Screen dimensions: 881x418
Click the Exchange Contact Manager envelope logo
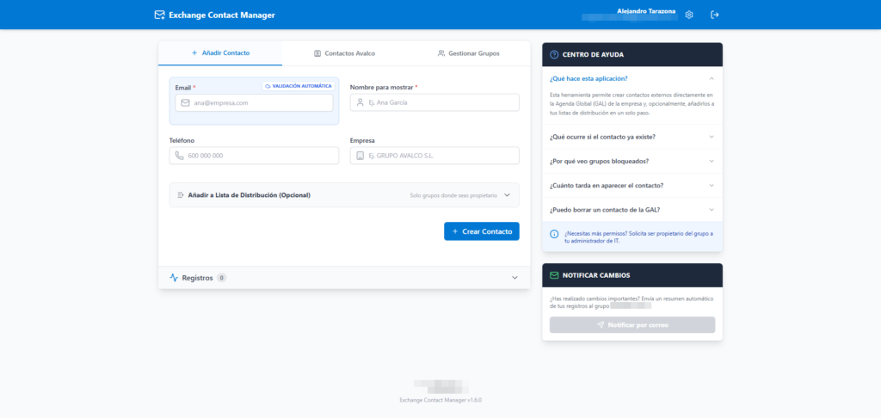159,15
